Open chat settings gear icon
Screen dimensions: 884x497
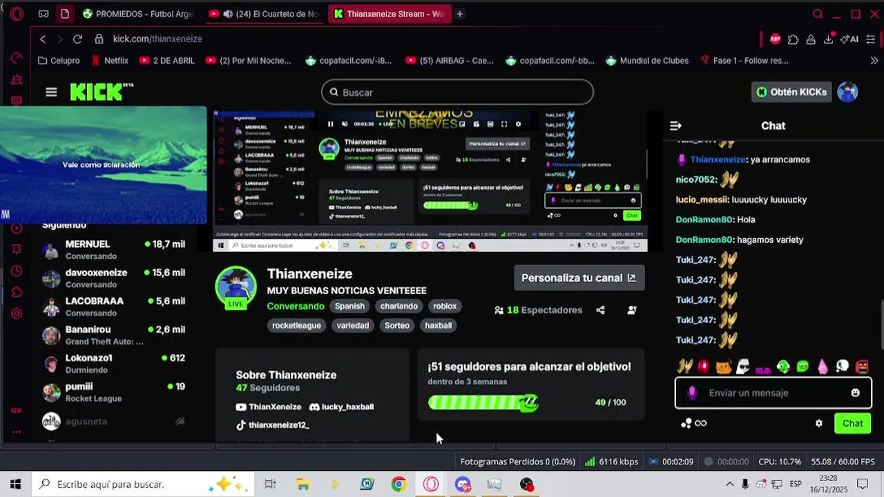(x=819, y=423)
